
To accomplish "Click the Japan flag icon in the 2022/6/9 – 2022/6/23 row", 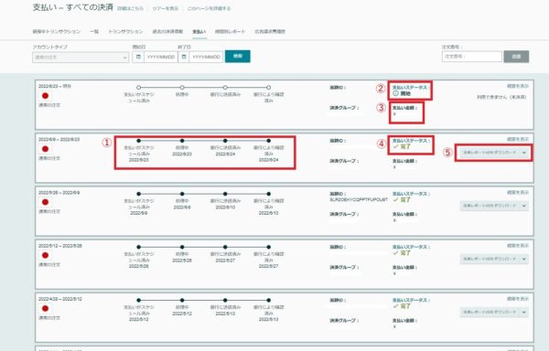I will pos(45,149).
